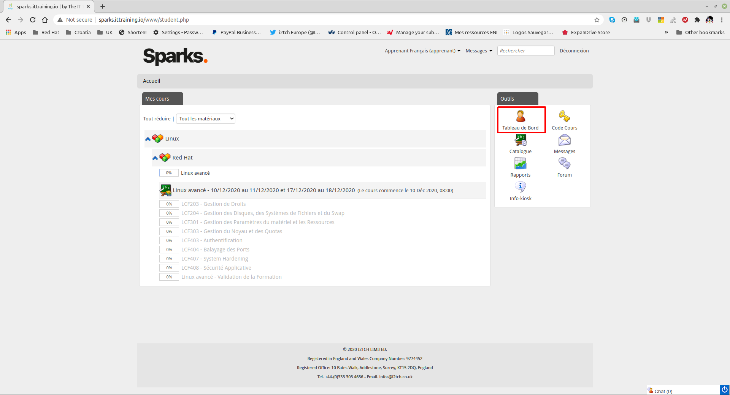Open LCF203 - Gestion de Droits
The width and height of the screenshot is (730, 395).
point(214,204)
